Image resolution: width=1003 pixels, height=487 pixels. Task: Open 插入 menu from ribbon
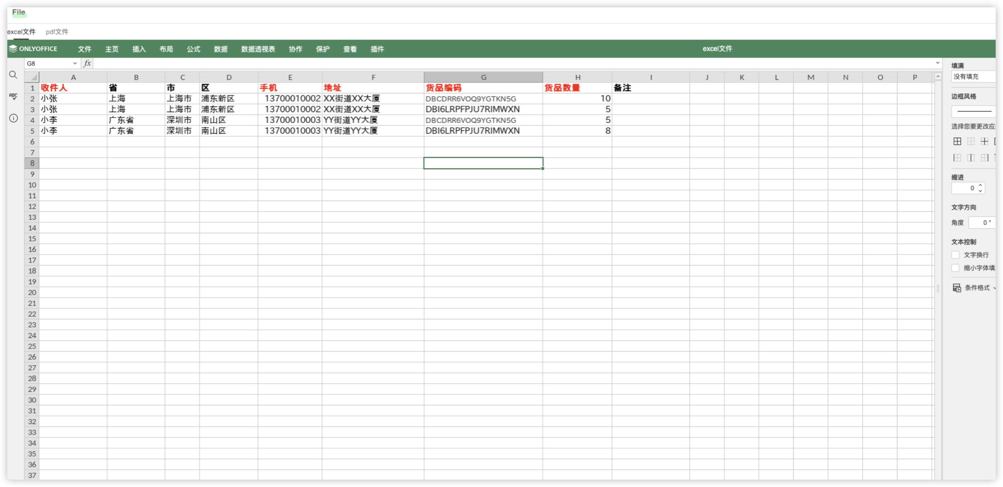pos(141,49)
